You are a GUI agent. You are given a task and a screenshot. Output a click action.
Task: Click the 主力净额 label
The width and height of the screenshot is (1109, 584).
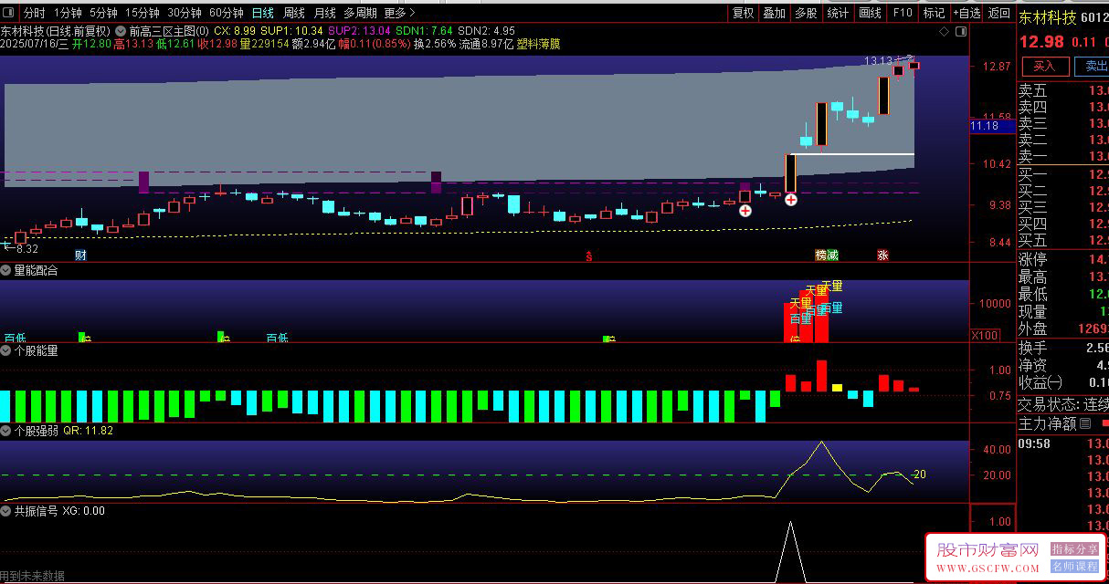[x=1047, y=423]
